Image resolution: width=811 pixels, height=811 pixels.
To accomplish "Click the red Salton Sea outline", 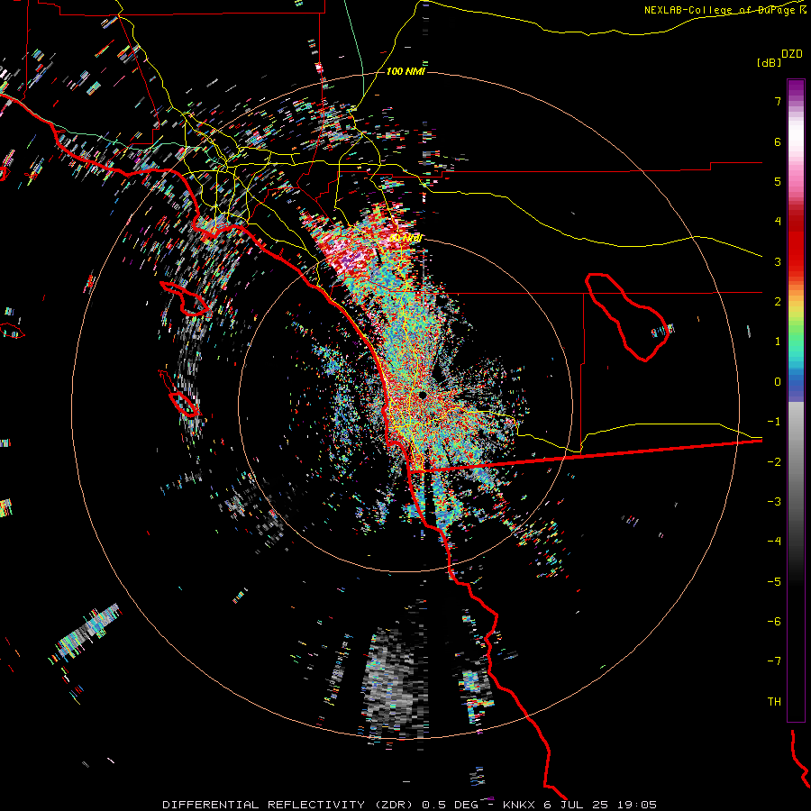I will click(627, 317).
